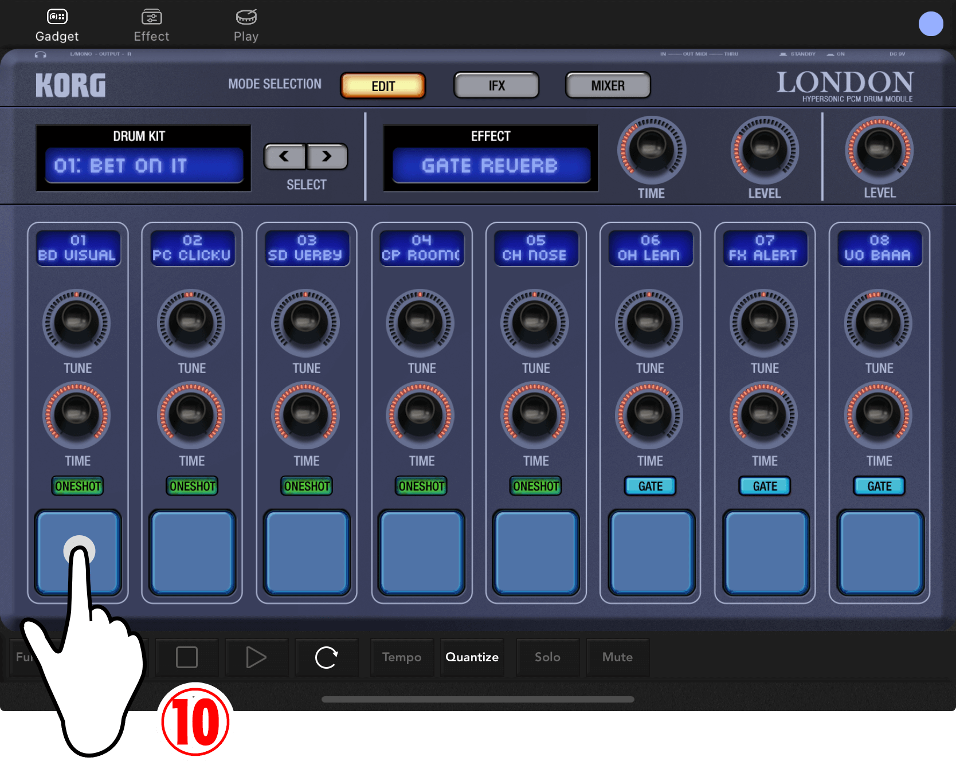Click the 05 CH NOSE sample display
Image resolution: width=956 pixels, height=765 pixels.
536,248
